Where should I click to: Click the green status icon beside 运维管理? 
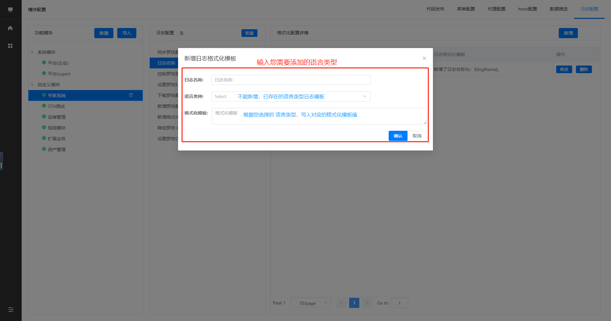point(44,117)
